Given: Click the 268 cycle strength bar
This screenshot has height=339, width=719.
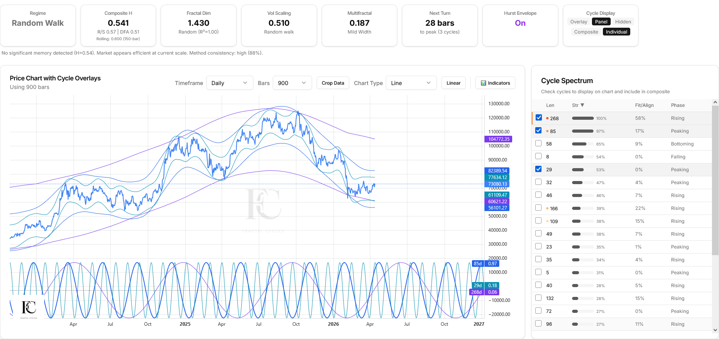Looking at the screenshot, I should [x=583, y=118].
